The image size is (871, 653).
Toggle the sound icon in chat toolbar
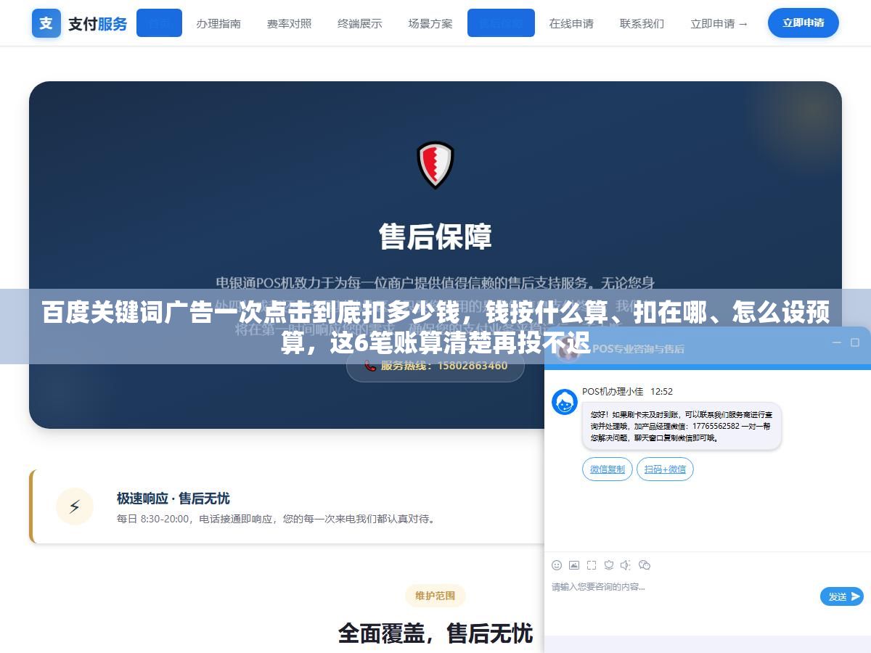(626, 565)
